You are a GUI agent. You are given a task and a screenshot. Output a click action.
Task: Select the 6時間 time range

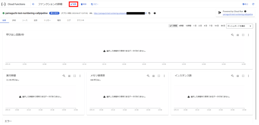(181, 26)
